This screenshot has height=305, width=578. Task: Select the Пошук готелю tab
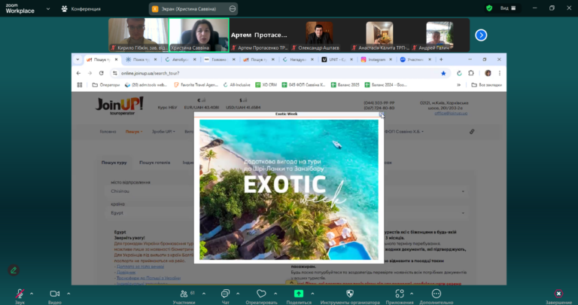coord(155,163)
